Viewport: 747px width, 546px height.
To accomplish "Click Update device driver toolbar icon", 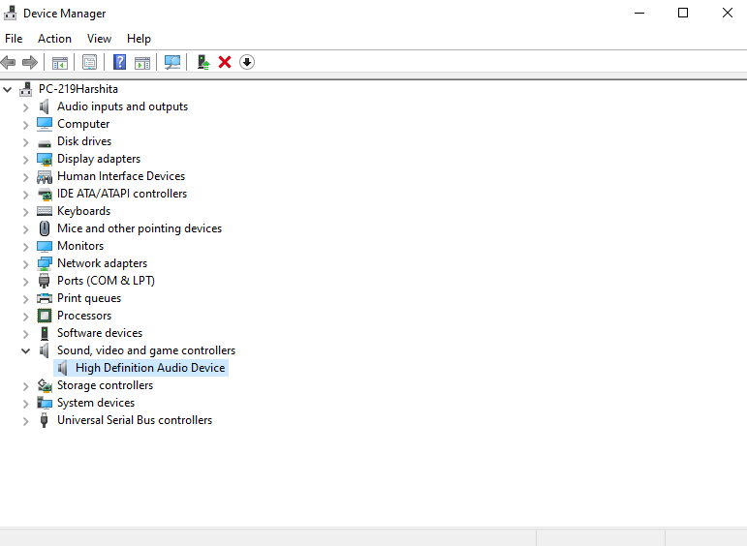I will (203, 62).
